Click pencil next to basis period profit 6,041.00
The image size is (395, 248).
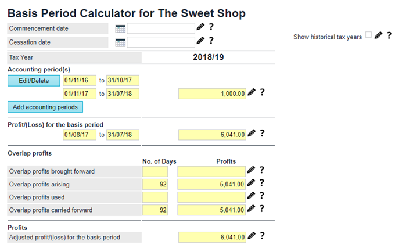click(x=252, y=134)
